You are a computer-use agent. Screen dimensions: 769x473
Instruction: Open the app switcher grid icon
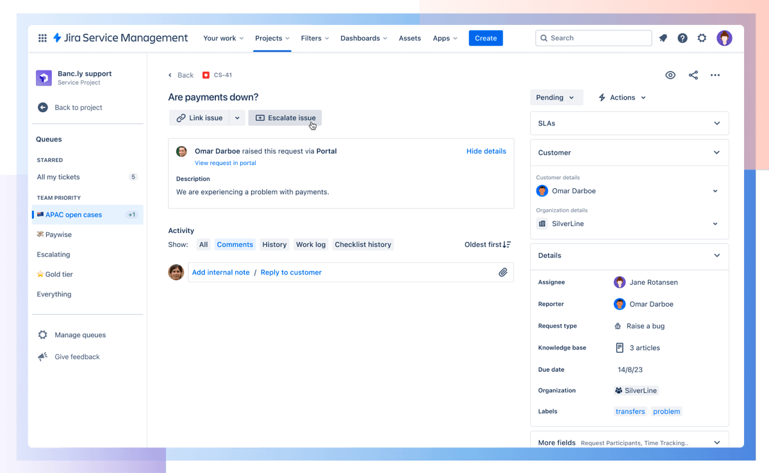coord(42,38)
